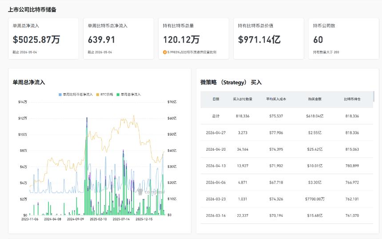
Task: Click the $3.30亿 purchase amount cell
Action: click(x=315, y=183)
